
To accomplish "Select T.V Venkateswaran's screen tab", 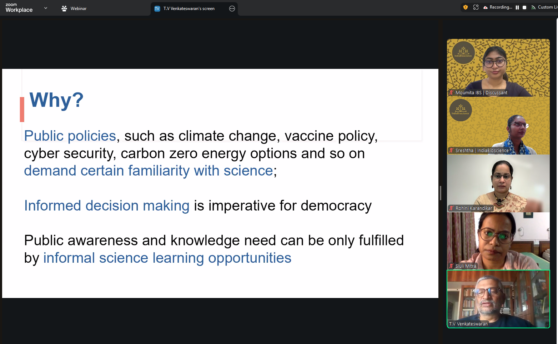I will point(189,9).
